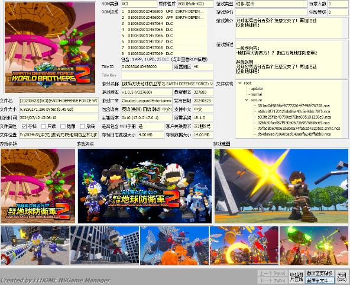Open the thumbnail with green explosion sparks
Image resolution: width=350 pixels, height=285 pixels.
[314, 245]
